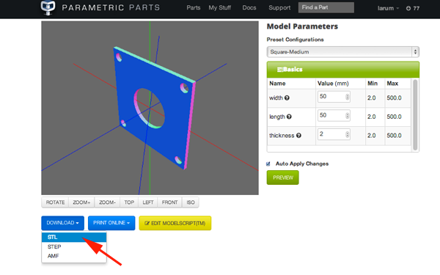Click the help icon next to thickness

click(298, 136)
